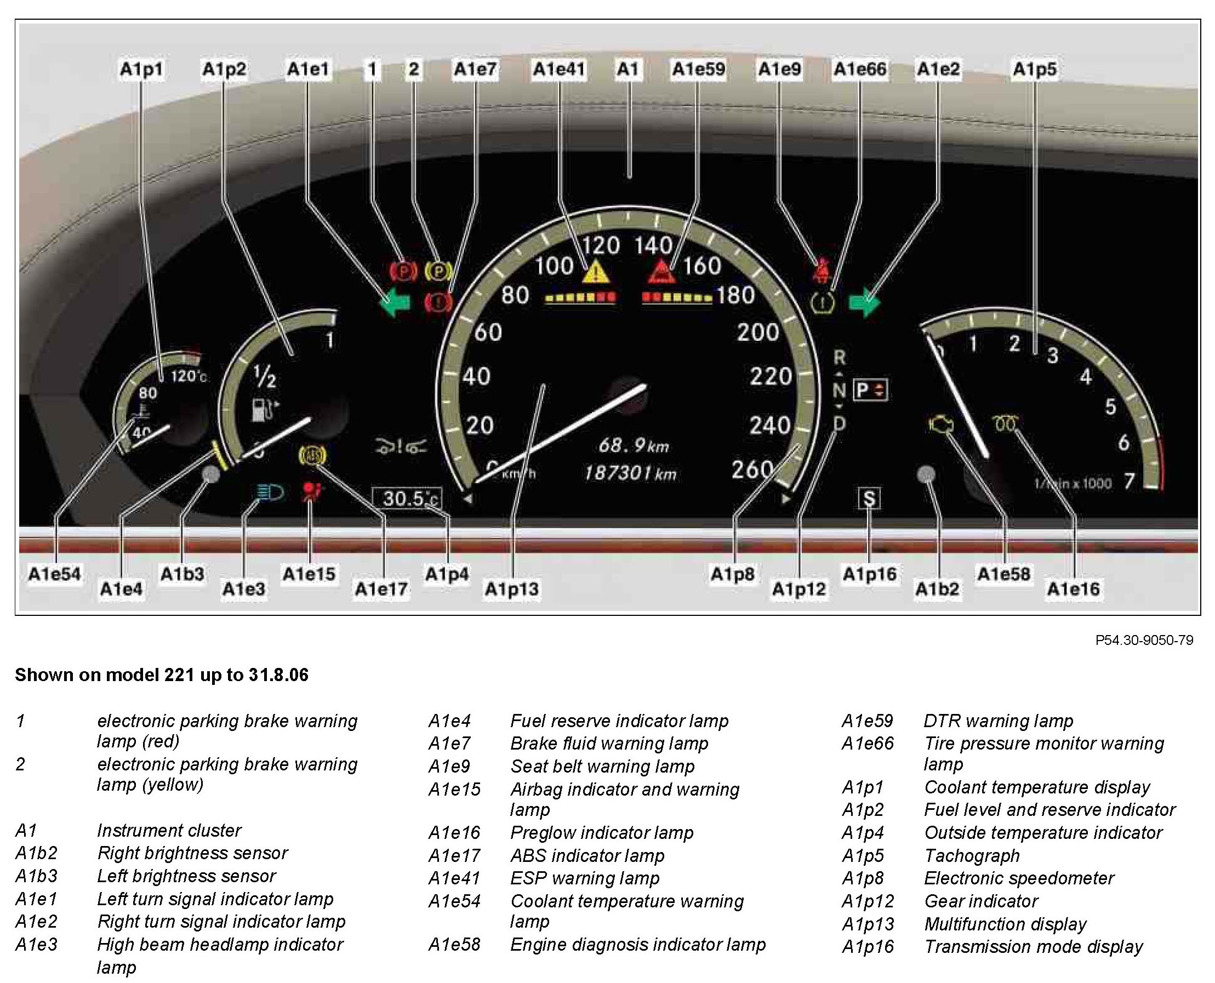Click the green left turn signal arrow
This screenshot has width=1215, height=983.
point(393,302)
